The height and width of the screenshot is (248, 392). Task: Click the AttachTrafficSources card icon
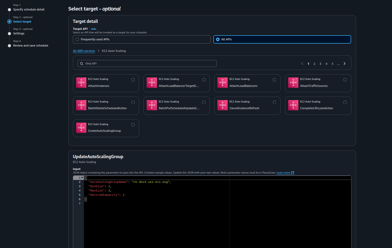point(293,83)
